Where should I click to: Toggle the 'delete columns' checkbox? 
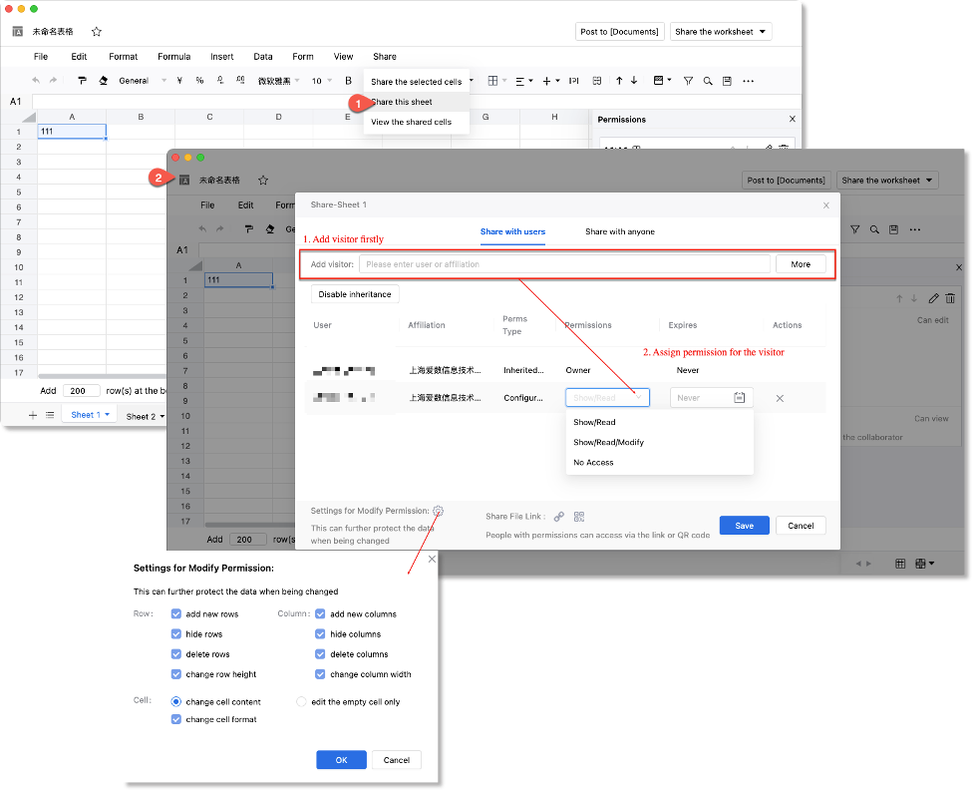321,654
